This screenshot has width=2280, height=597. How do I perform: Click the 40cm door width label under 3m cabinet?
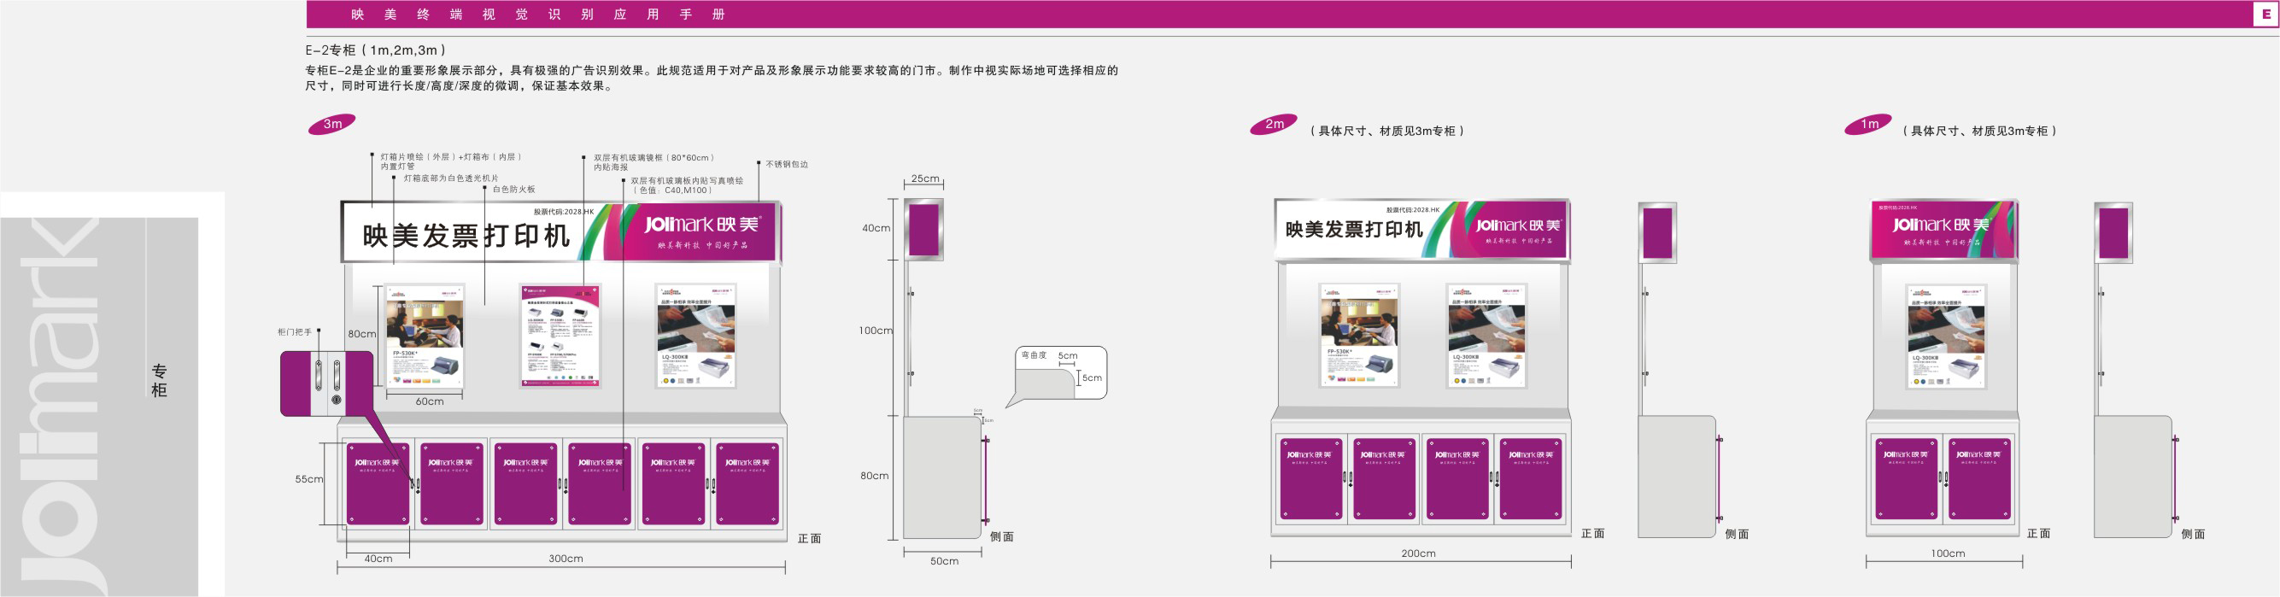[x=378, y=559]
